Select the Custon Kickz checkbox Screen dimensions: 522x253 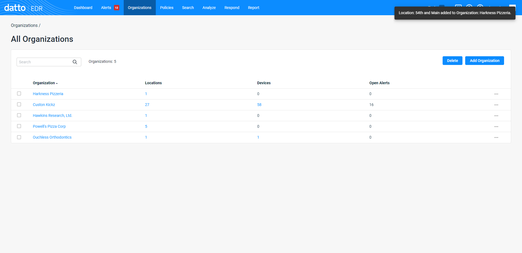[x=19, y=104]
